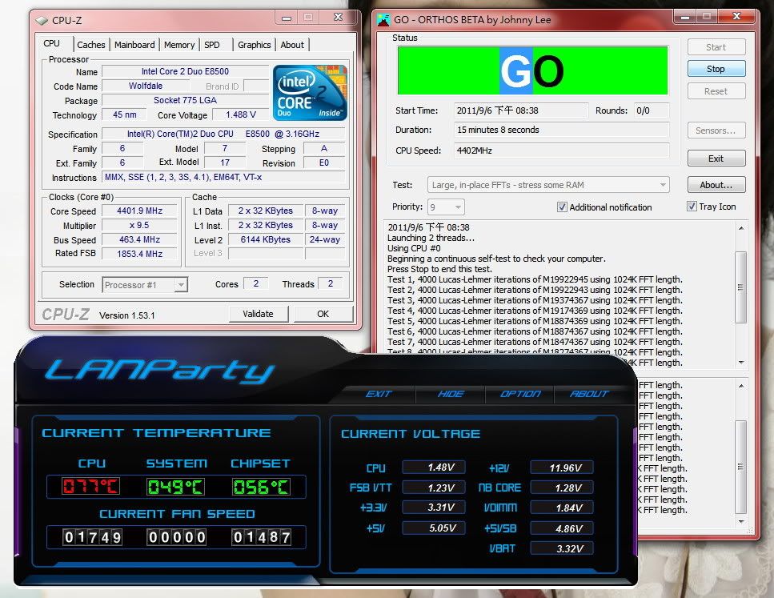Click the SYSTEM temperature readout 049°C

(176, 487)
